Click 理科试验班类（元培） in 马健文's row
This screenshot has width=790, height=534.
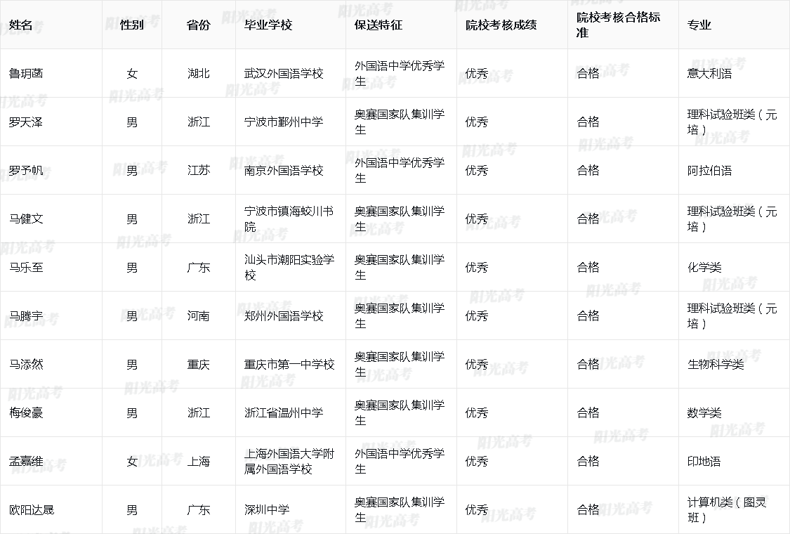coord(732,219)
